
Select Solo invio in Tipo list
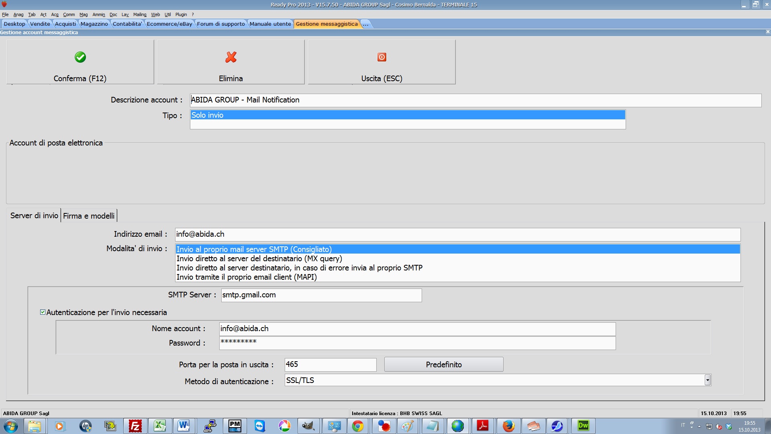[x=408, y=115]
